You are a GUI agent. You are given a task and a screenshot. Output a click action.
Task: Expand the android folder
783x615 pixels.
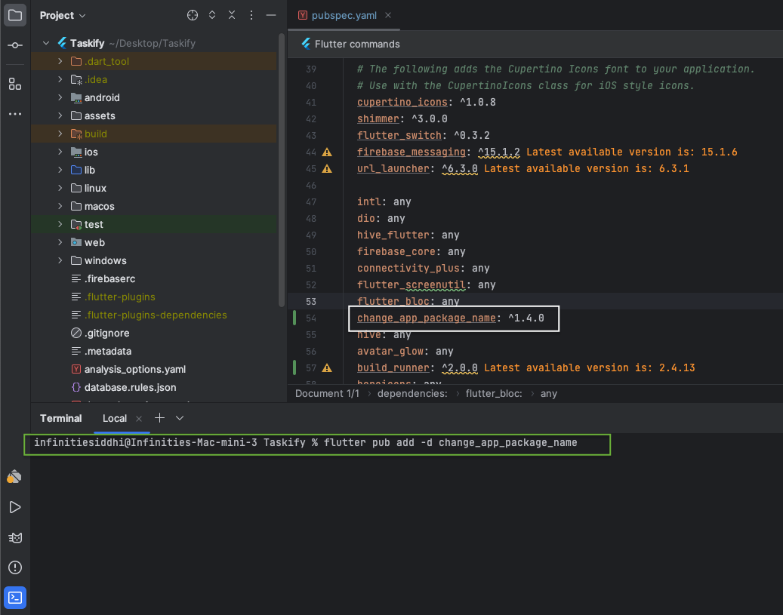pos(60,97)
